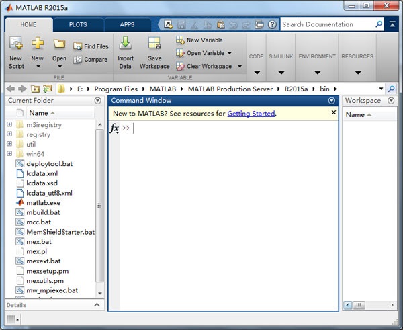
Task: Click the quick access Cut icon
Action: click(x=194, y=24)
